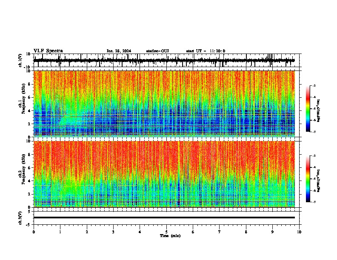Click the log(PSD) label beside ch.1 color bar
The image size is (337, 260).
click(x=319, y=110)
